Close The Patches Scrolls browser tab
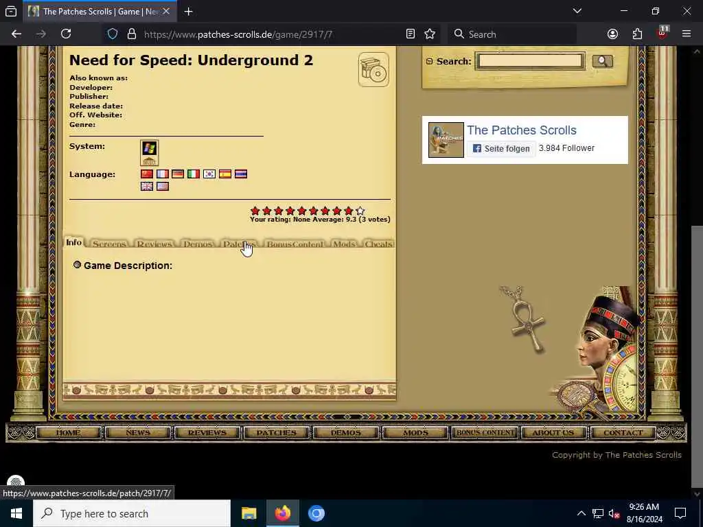 click(166, 12)
